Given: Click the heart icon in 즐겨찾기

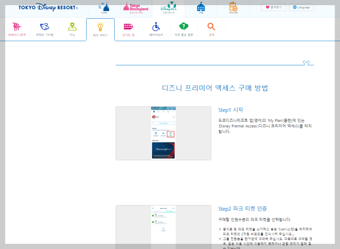Looking at the screenshot, I should (268, 7).
